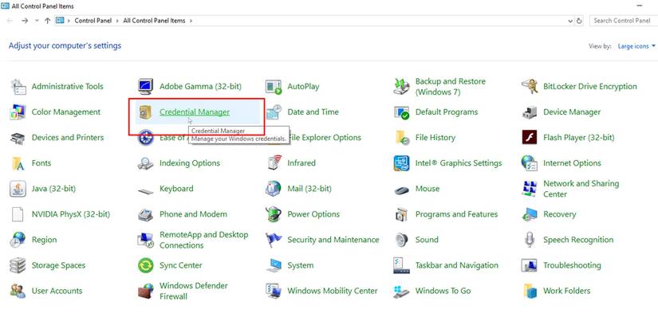Click File Explorer Options link
The image size is (658, 329).
325,138
